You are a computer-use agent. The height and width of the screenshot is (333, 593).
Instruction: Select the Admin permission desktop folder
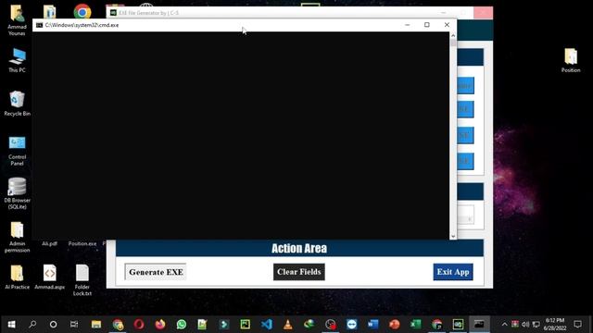17,237
